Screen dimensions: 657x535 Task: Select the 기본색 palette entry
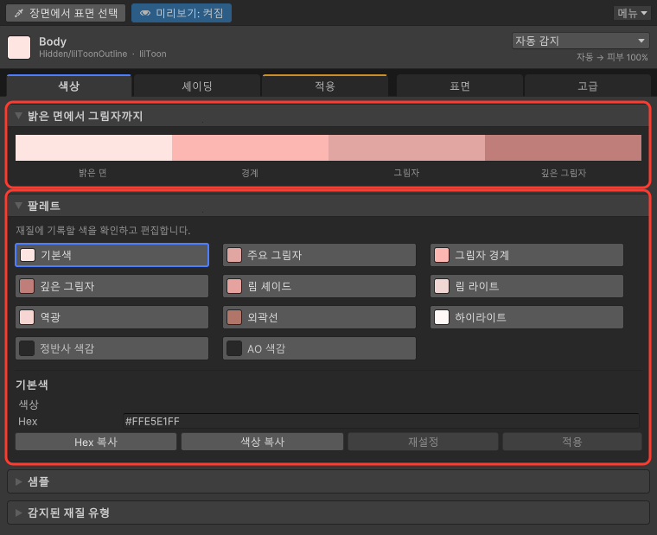[112, 255]
